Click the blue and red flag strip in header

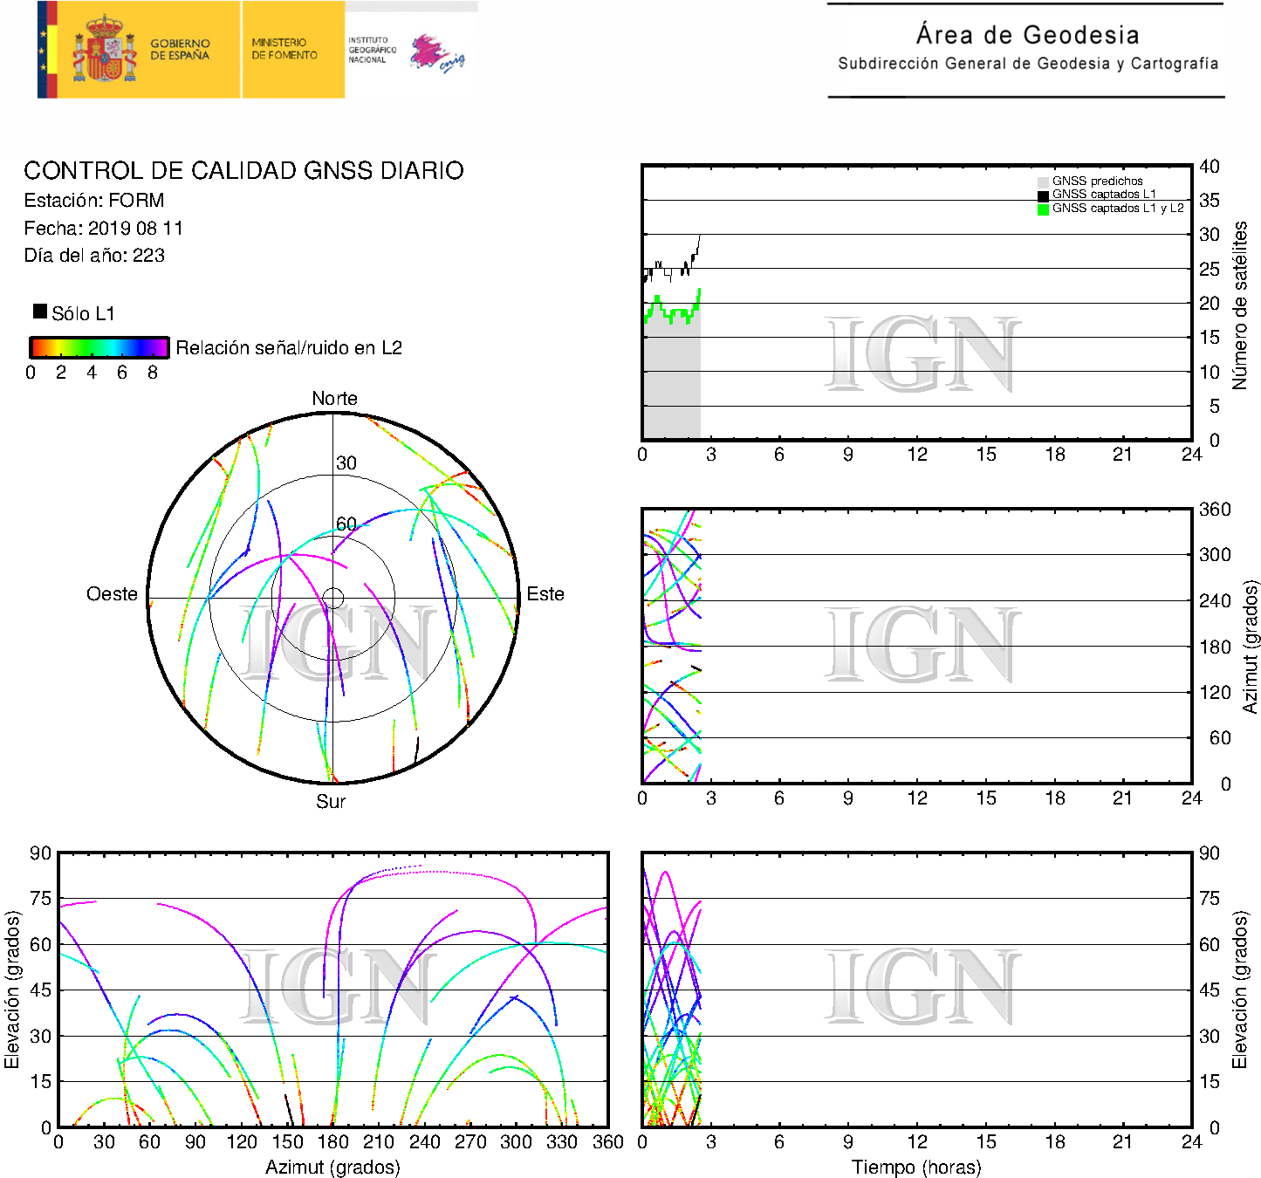47,50
